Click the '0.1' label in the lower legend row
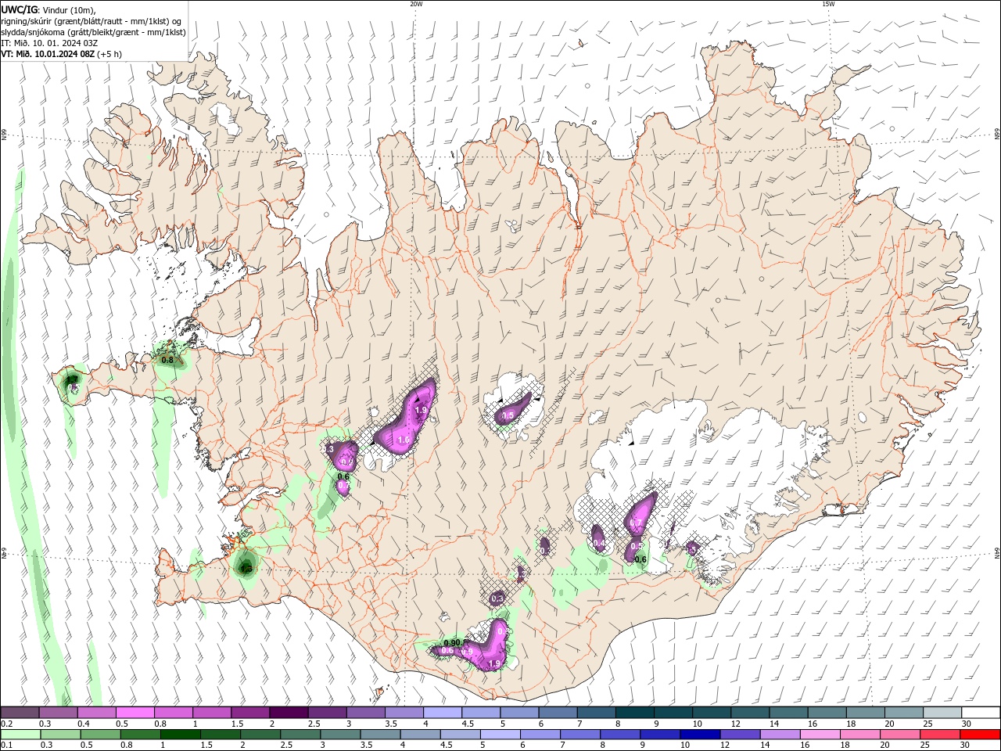The width and height of the screenshot is (1001, 751). pos(6,746)
